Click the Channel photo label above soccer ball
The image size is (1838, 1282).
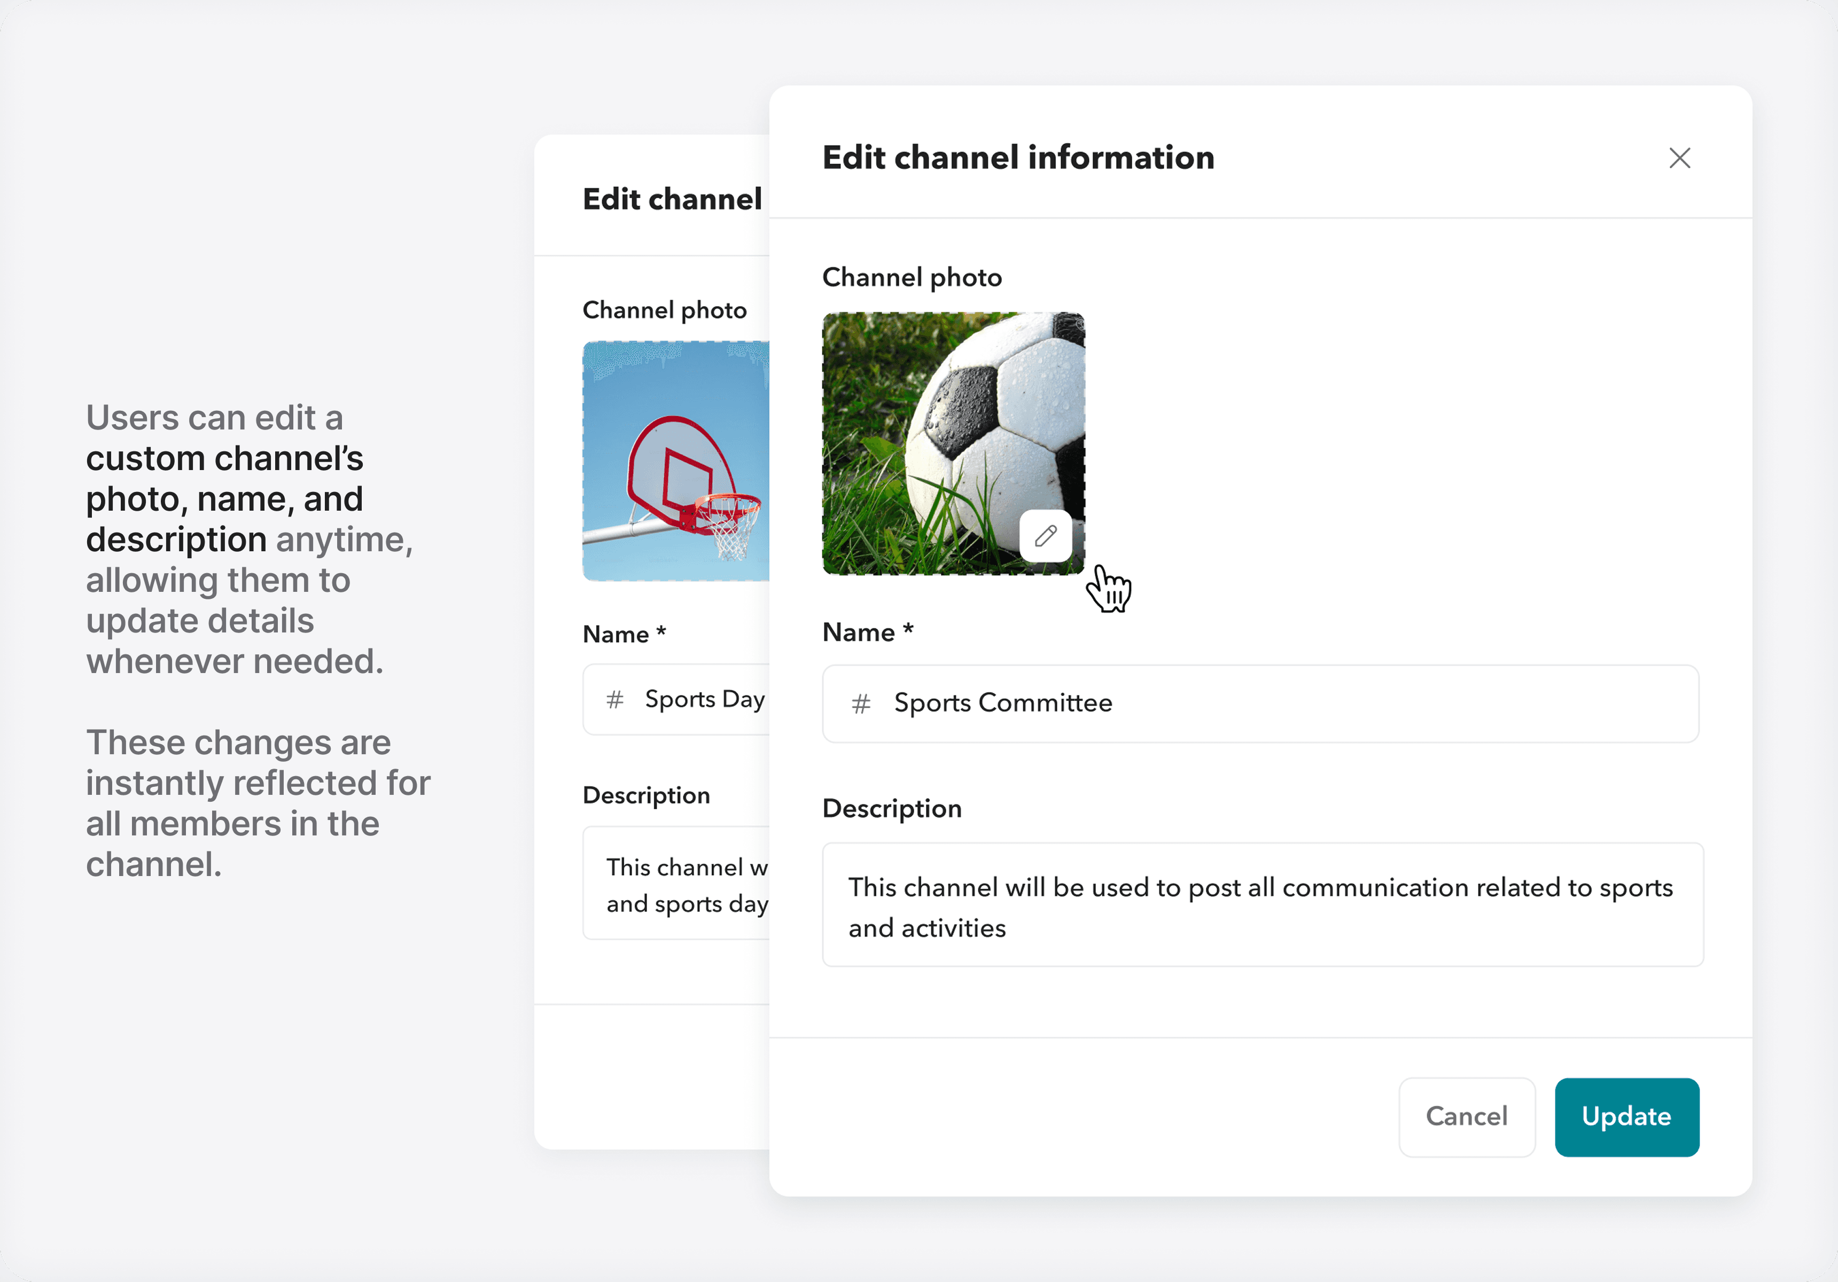(x=912, y=278)
